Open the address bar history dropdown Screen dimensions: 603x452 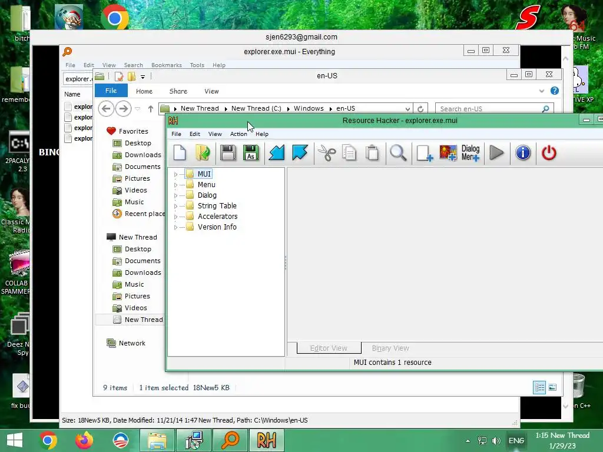tap(407, 109)
